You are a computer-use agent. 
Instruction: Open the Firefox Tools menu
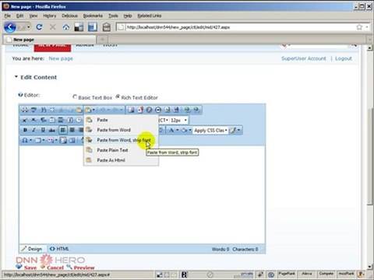[113, 16]
